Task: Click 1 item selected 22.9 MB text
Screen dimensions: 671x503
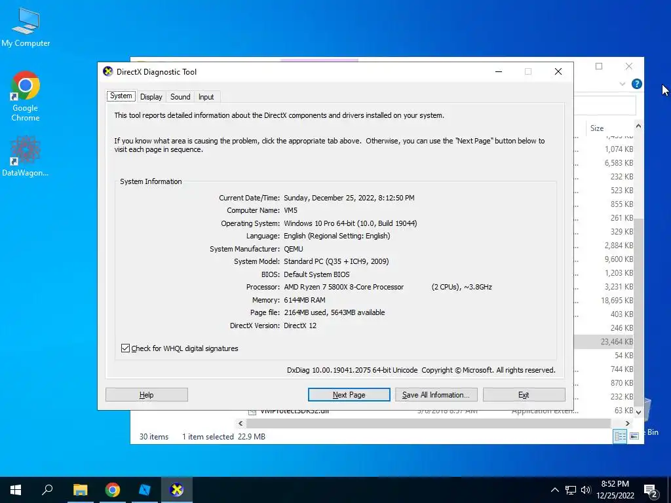Action: pyautogui.click(x=223, y=437)
